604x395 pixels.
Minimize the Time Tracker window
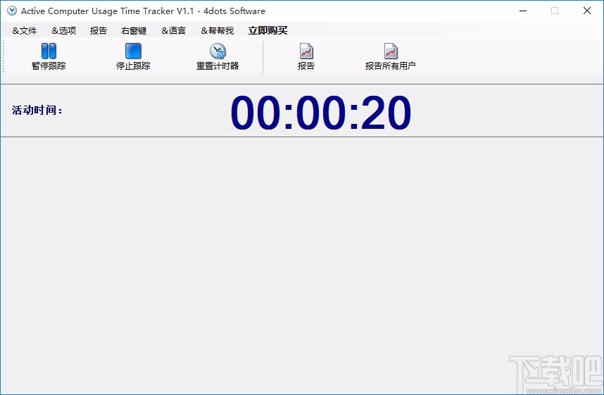pos(523,11)
